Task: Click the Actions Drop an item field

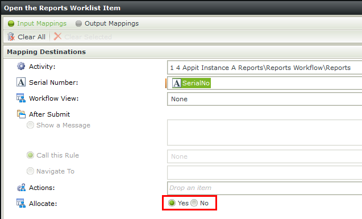Action: pos(264,188)
